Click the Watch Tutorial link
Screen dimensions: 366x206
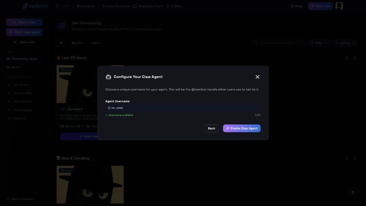[x=20, y=199]
